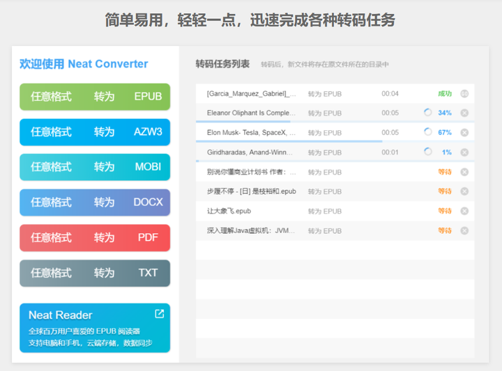Pick the gray convert to TXT button

[95, 273]
